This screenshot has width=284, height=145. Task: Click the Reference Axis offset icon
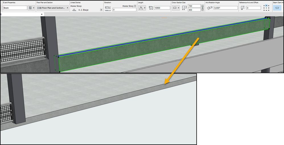[x=243, y=8]
